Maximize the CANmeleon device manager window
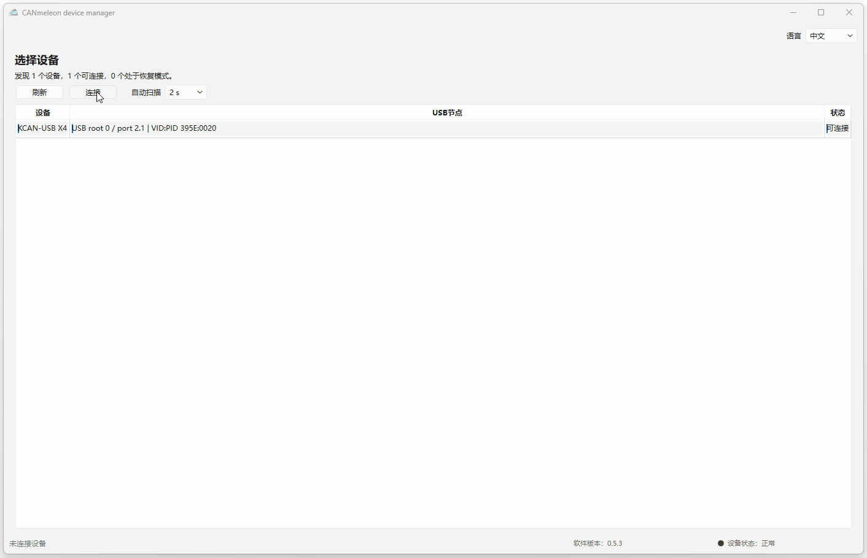This screenshot has width=867, height=558. (x=821, y=12)
